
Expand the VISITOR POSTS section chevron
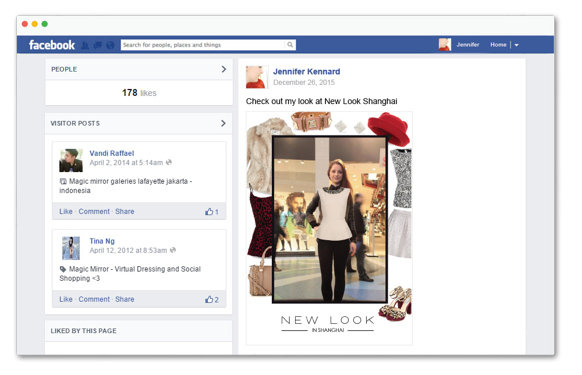click(223, 123)
